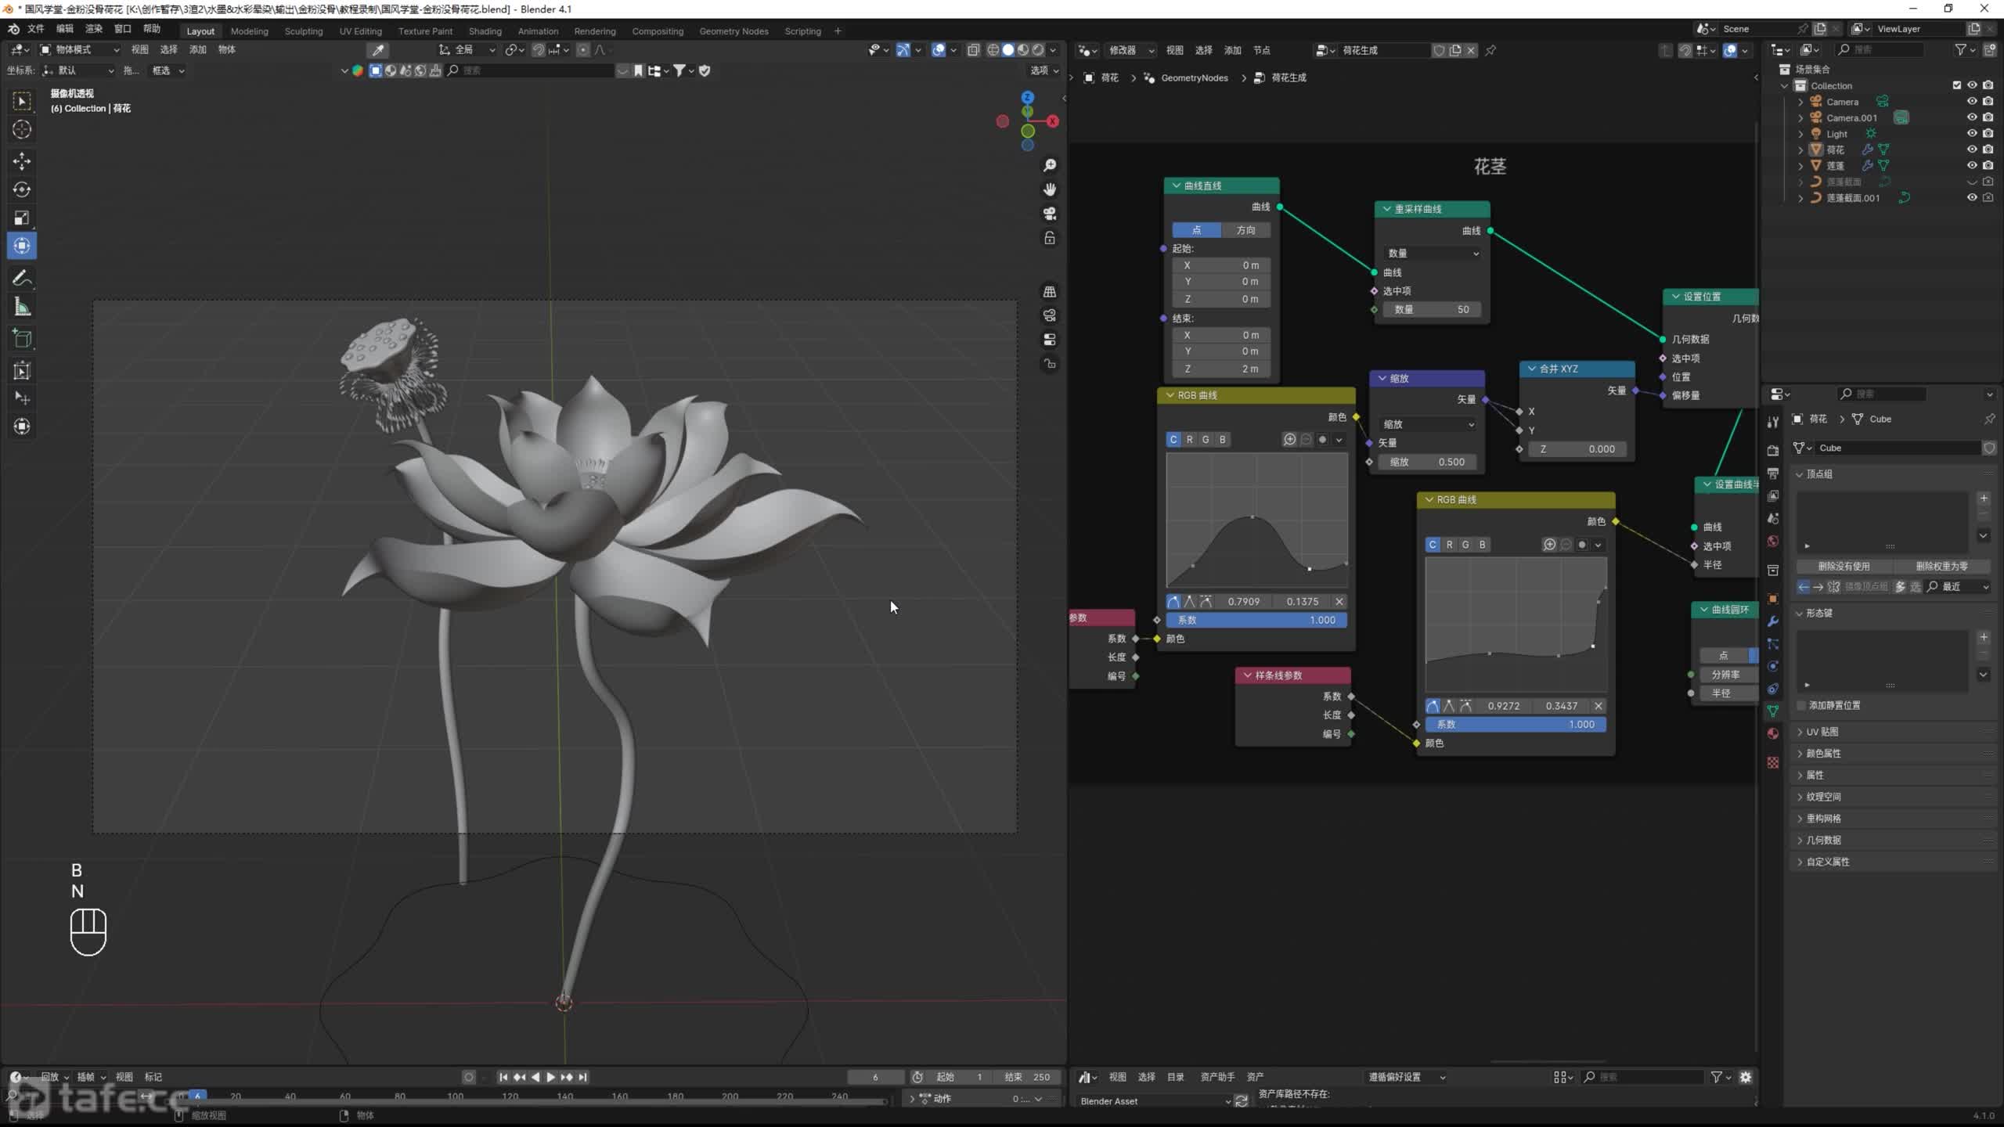This screenshot has width=2004, height=1127.
Task: Select the Measure tool
Action: click(x=22, y=308)
